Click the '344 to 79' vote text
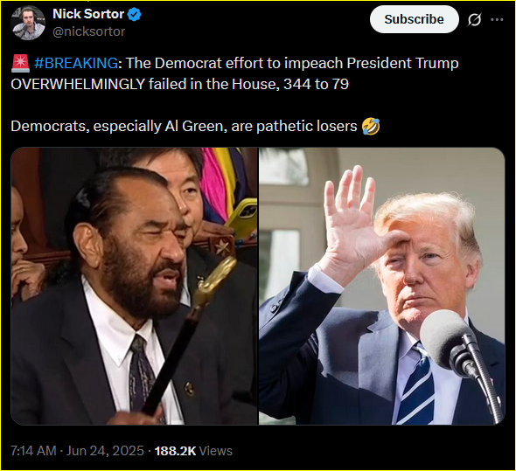The image size is (516, 471). (316, 85)
